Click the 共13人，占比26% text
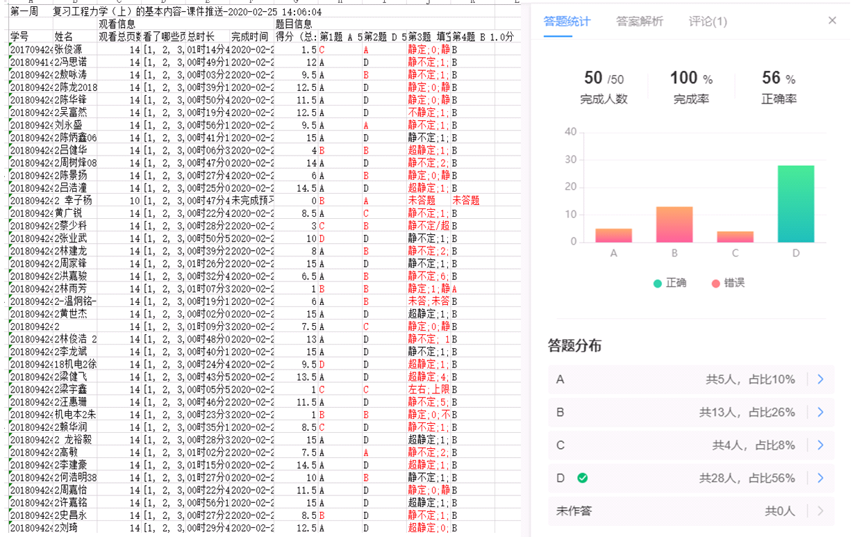Screen dimensions: 855x537 tap(747, 413)
